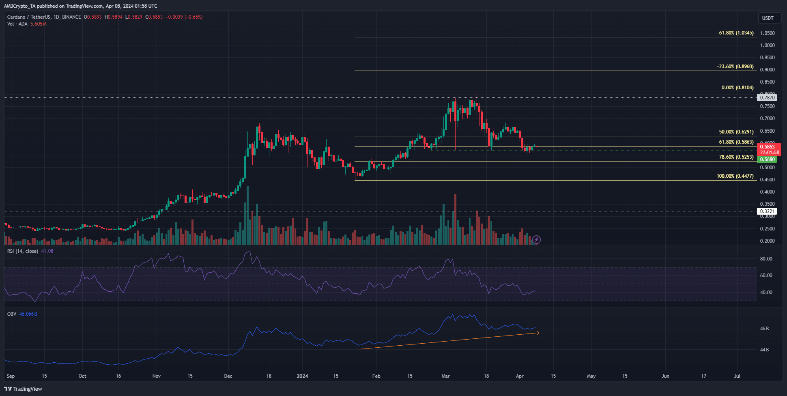Select the RSI (14, close) indicator label
The width and height of the screenshot is (787, 396).
click(23, 251)
